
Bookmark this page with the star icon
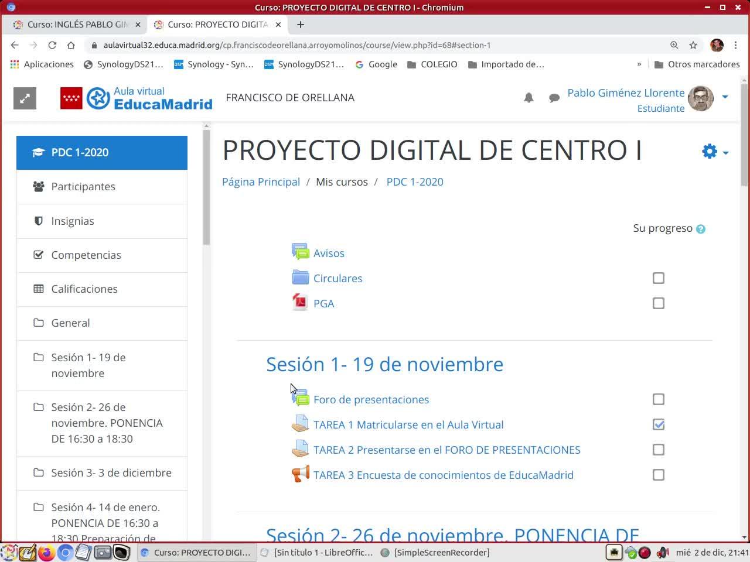pyautogui.click(x=693, y=45)
